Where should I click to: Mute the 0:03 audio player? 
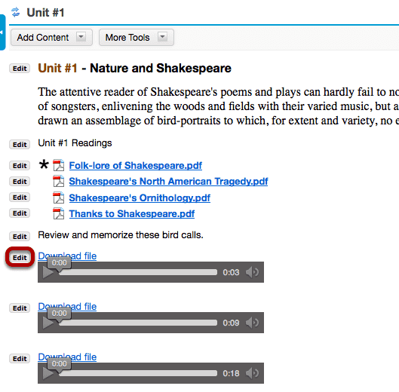(252, 272)
